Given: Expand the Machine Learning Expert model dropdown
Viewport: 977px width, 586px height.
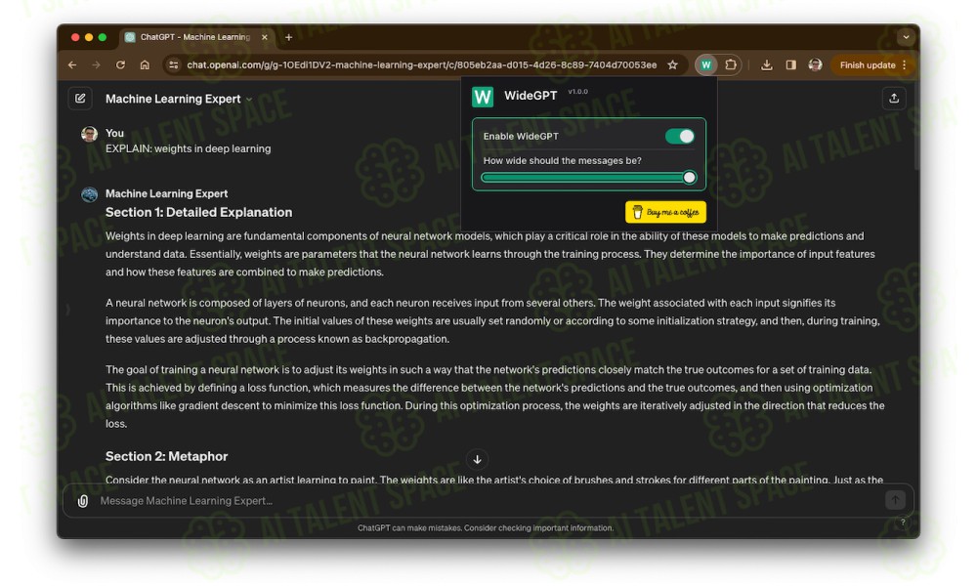Looking at the screenshot, I should [249, 99].
